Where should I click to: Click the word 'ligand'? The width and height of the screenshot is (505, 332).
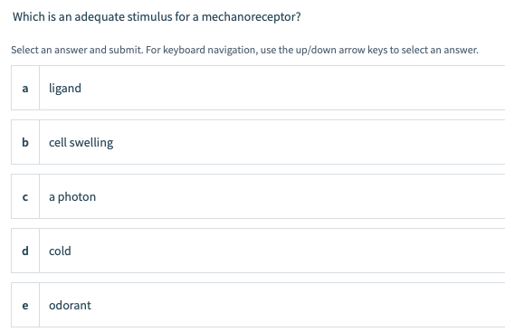pos(65,89)
